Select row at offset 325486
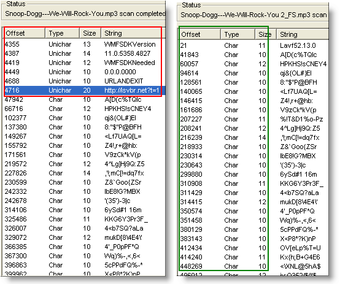The height and width of the screenshot is (284, 340). click(84, 219)
